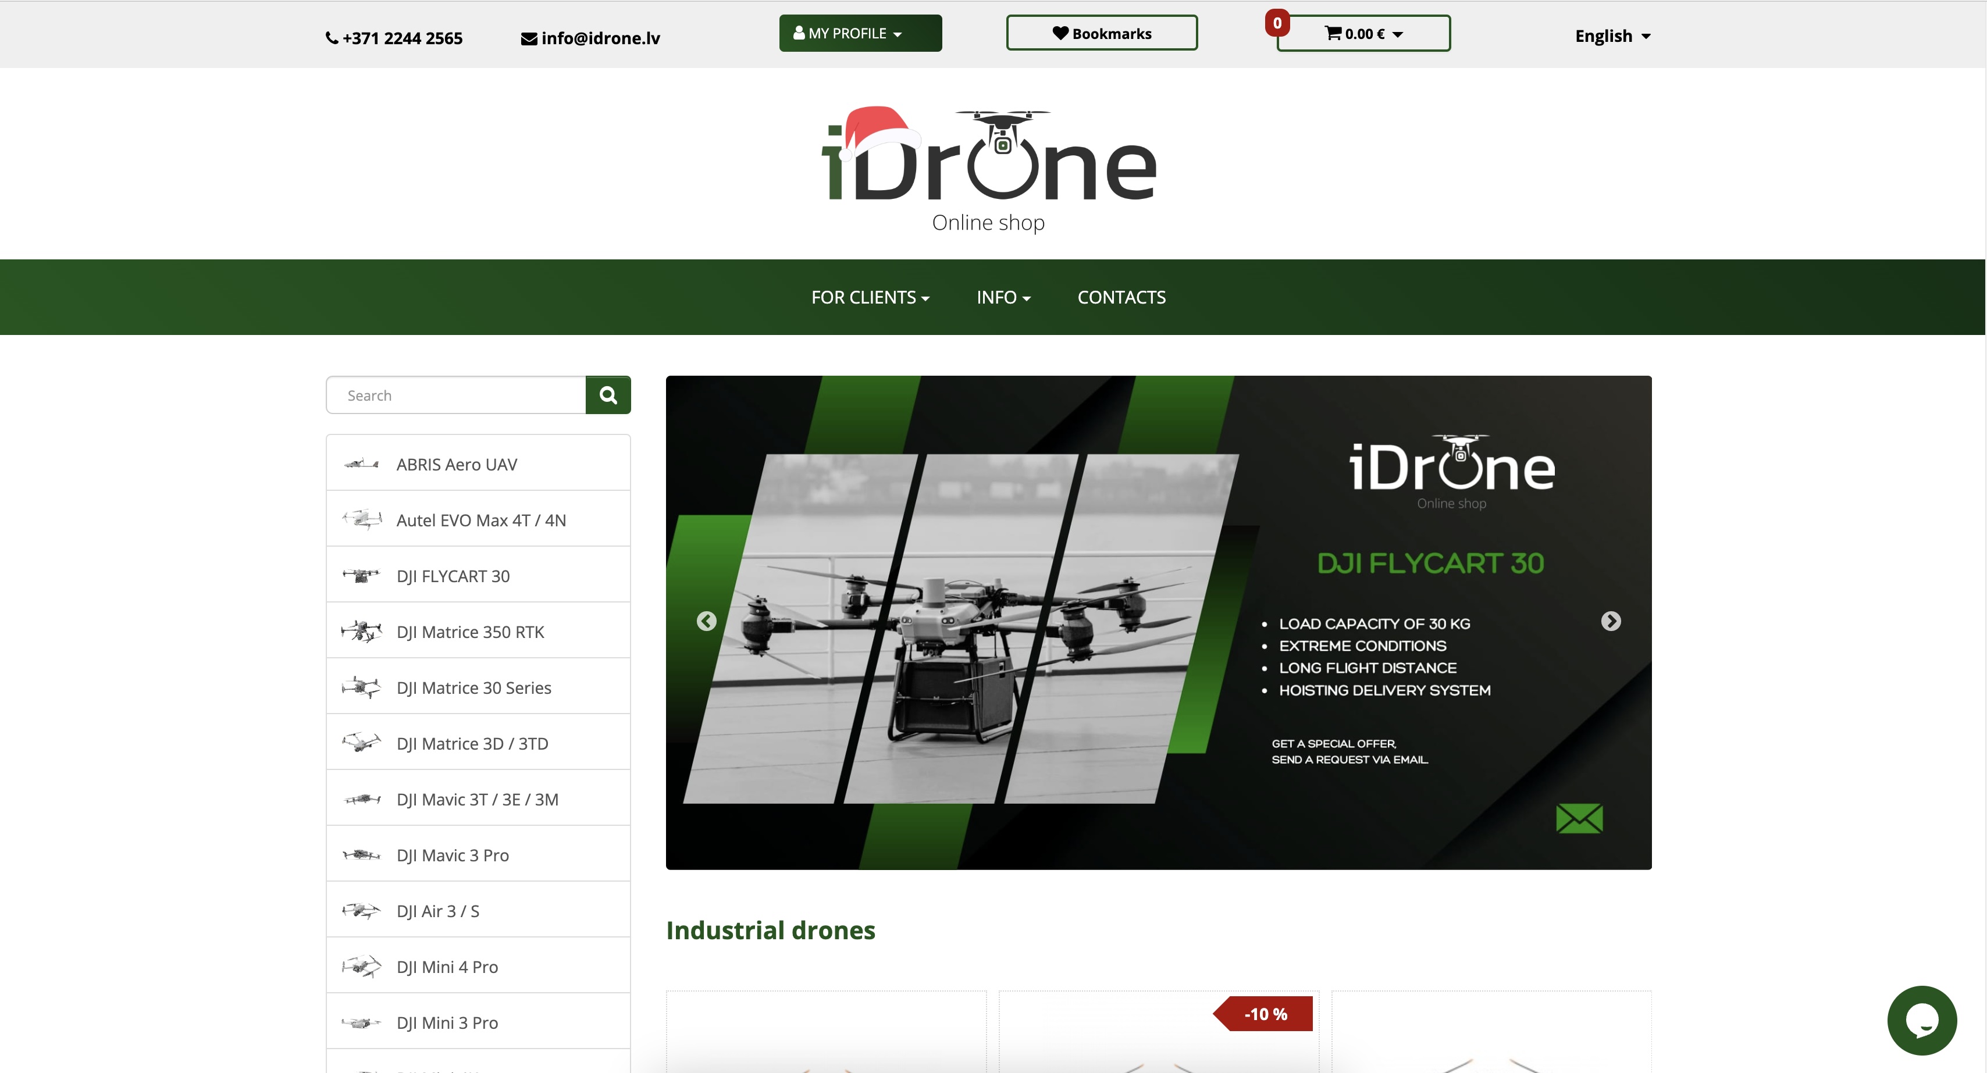Click the ABRIS Aero UAV drone thumbnail
This screenshot has width=1987, height=1073.
[361, 464]
